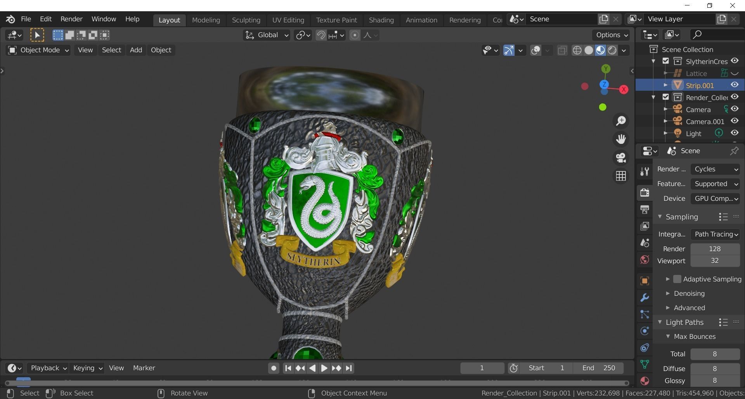Open the Material properties tab
The width and height of the screenshot is (745, 399).
(x=645, y=381)
